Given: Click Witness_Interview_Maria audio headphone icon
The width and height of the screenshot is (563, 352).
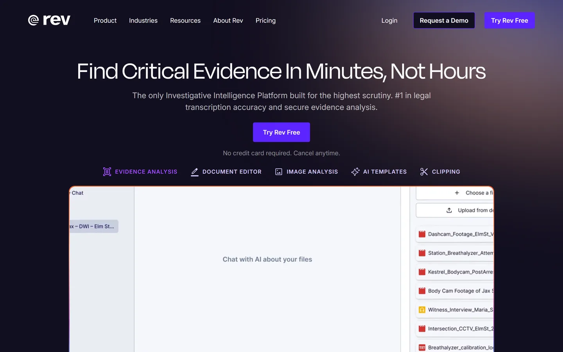Looking at the screenshot, I should coord(422,310).
